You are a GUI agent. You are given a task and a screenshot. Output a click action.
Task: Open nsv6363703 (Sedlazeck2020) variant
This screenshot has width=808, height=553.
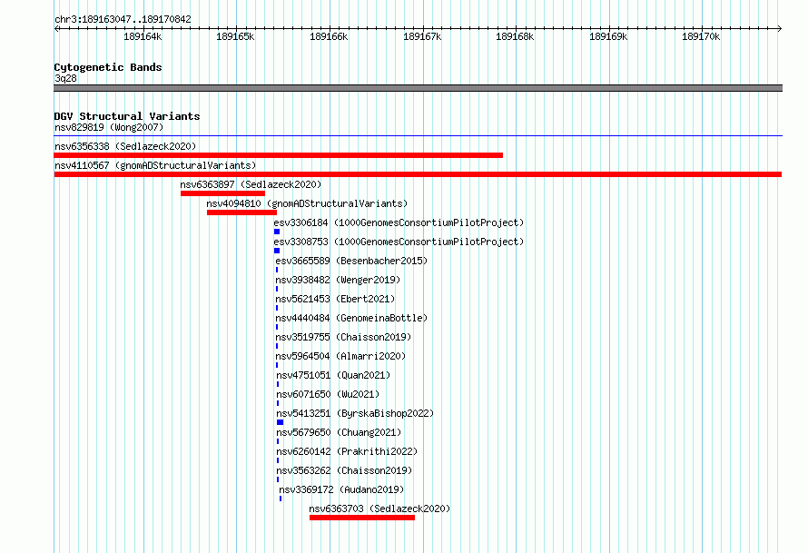point(379,509)
